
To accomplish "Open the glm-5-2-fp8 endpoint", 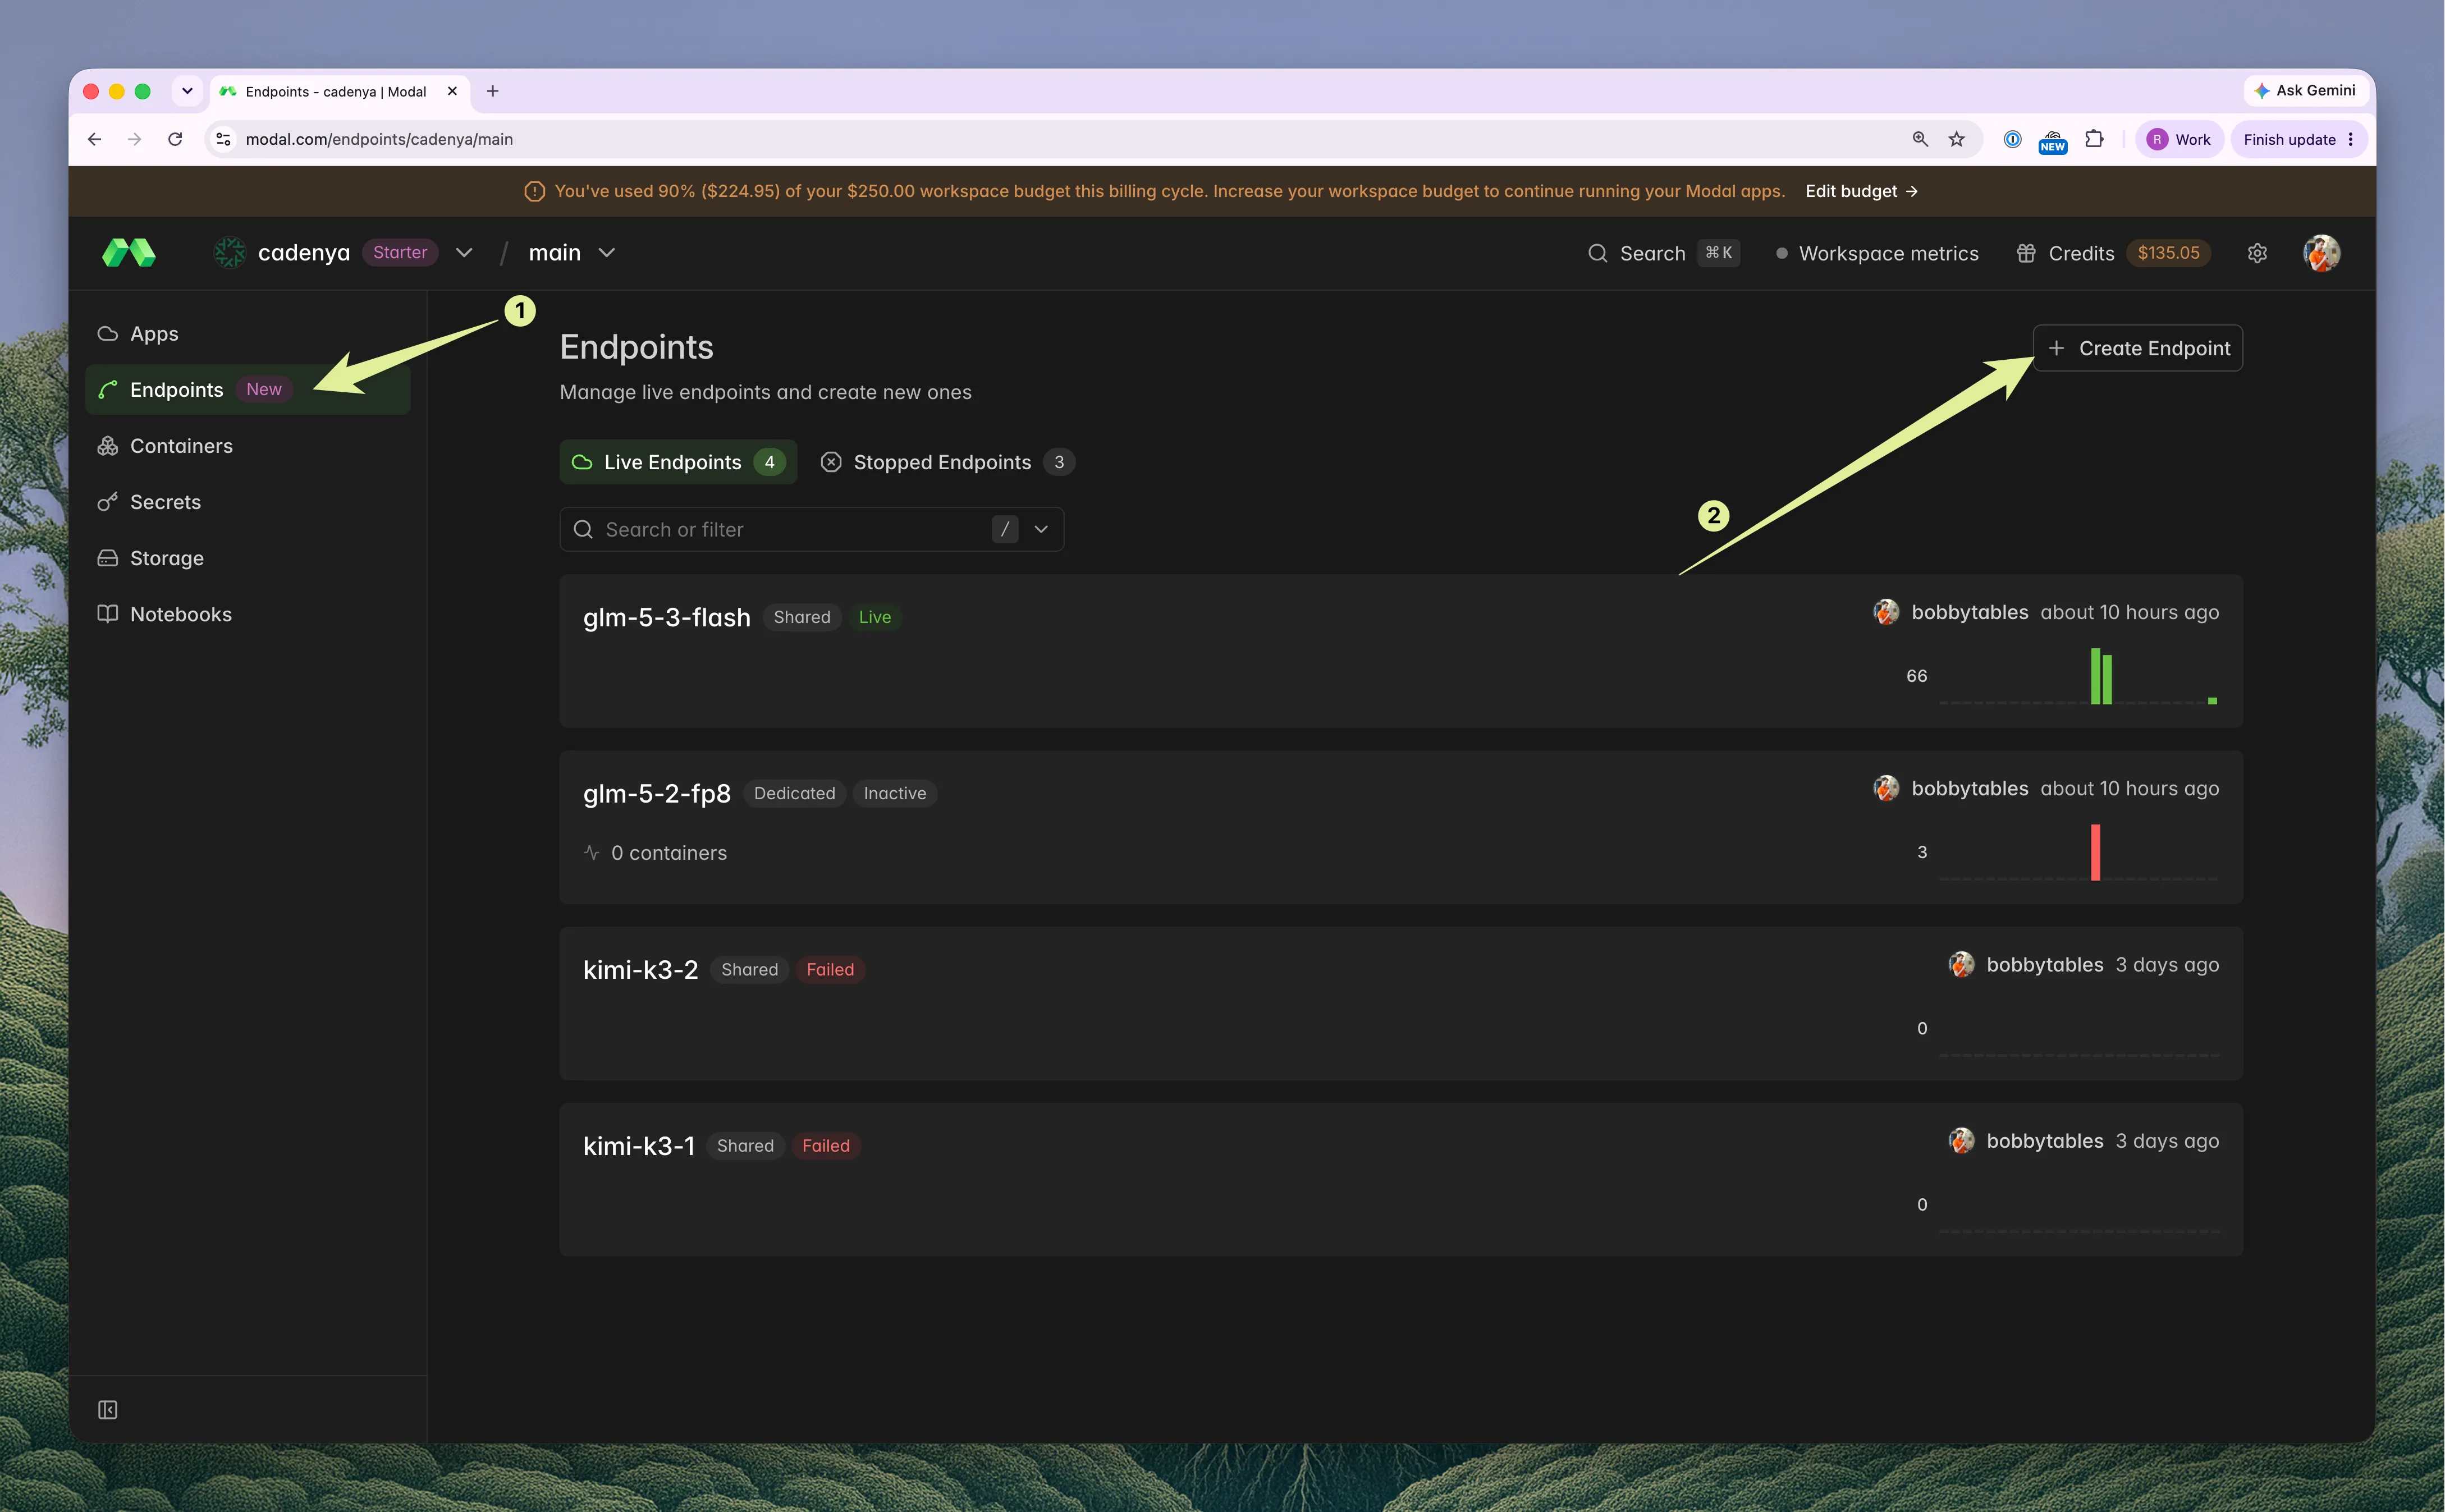I will (x=1401, y=827).
